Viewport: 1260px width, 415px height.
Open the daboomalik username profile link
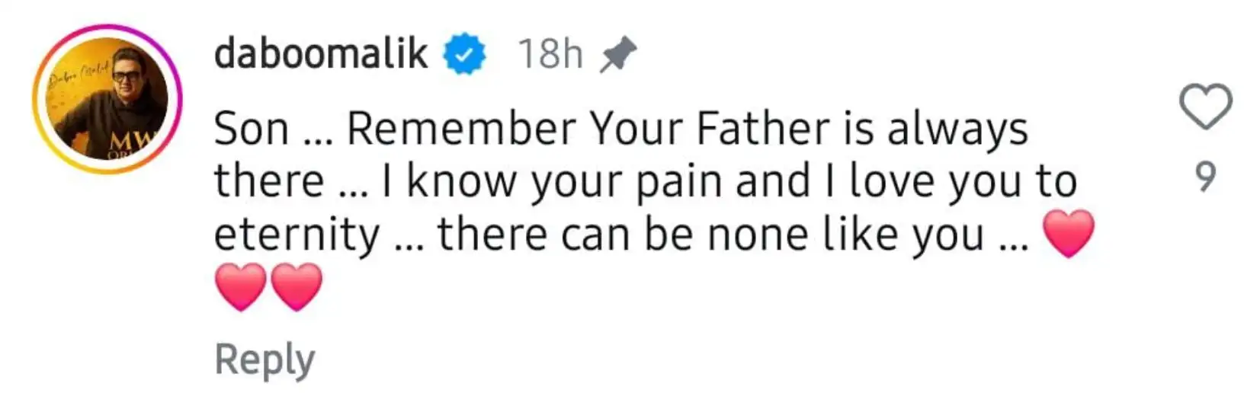321,54
